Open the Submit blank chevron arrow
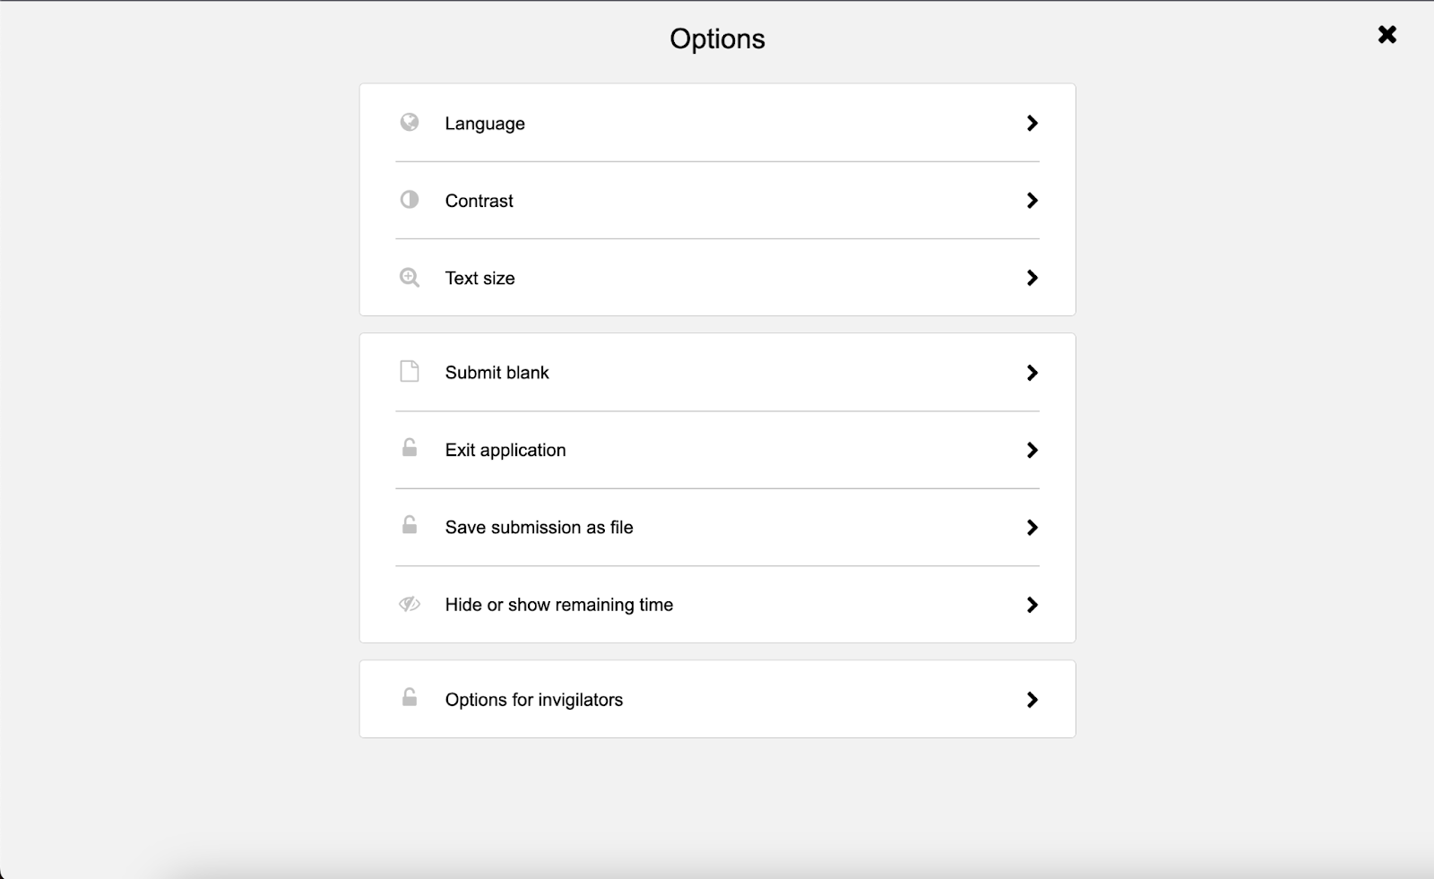This screenshot has width=1434, height=879. [x=1032, y=372]
